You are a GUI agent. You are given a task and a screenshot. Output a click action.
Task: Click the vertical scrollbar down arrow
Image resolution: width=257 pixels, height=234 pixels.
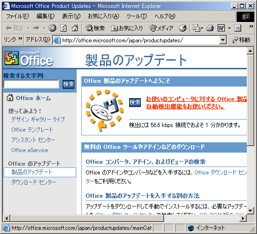coord(250,211)
